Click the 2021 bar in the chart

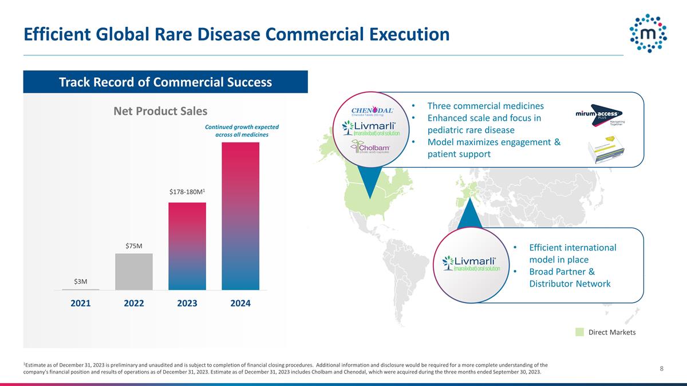pyautogui.click(x=81, y=289)
